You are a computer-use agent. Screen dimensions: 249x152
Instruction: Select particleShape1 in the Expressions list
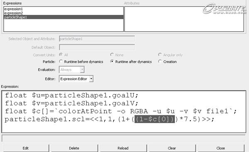pyautogui.click(x=63, y=17)
